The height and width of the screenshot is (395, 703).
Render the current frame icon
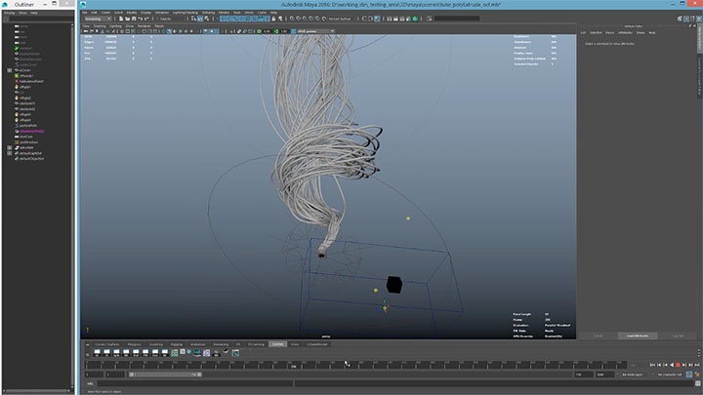(x=395, y=19)
